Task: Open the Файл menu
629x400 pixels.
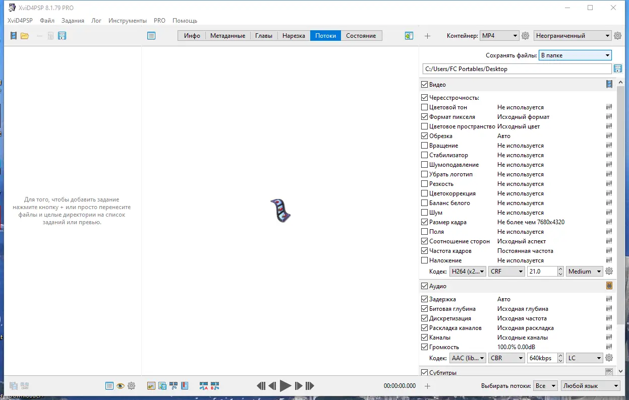Action: coord(47,21)
